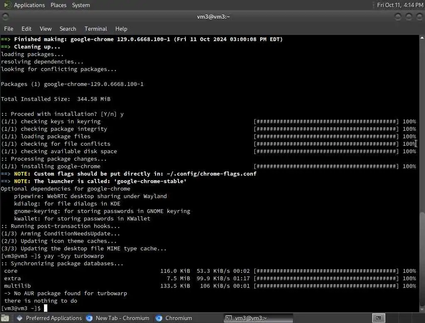Viewport: 425px width, 323px height.
Task: Click the 'core' database row name
Action: click(x=11, y=271)
